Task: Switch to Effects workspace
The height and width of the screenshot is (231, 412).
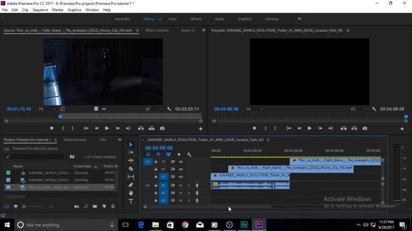Action: pos(196,19)
